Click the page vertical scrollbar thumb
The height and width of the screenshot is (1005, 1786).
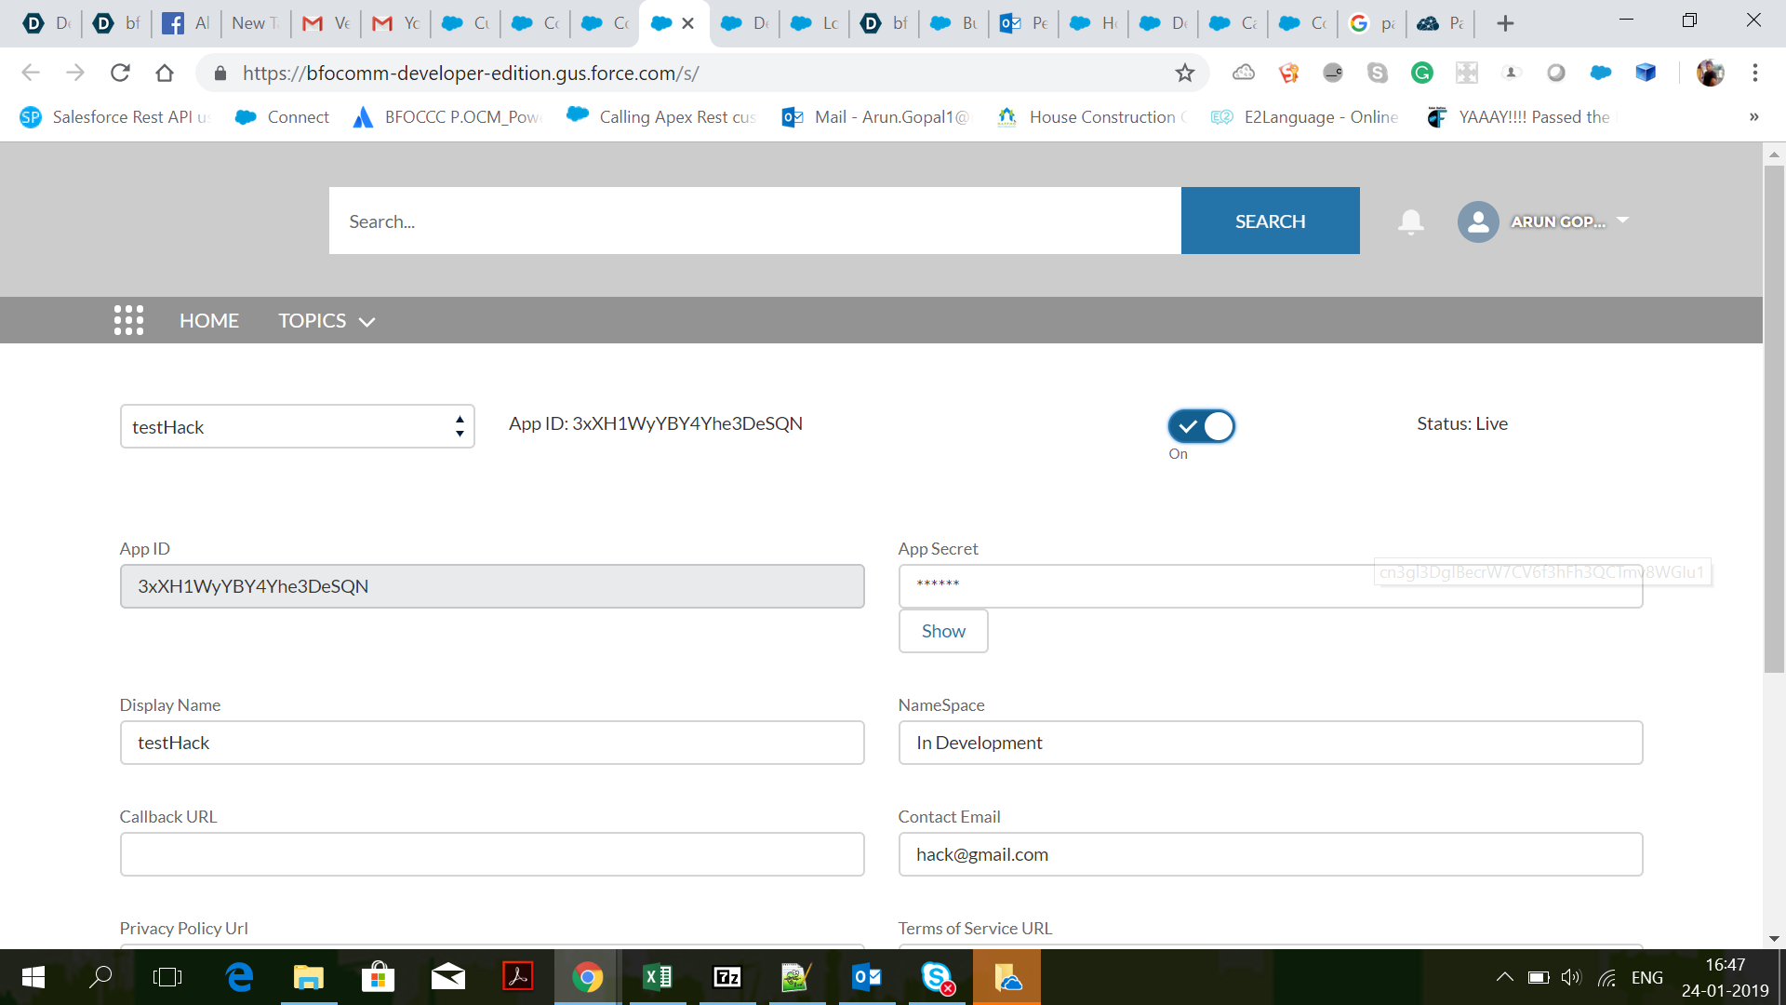click(x=1774, y=419)
